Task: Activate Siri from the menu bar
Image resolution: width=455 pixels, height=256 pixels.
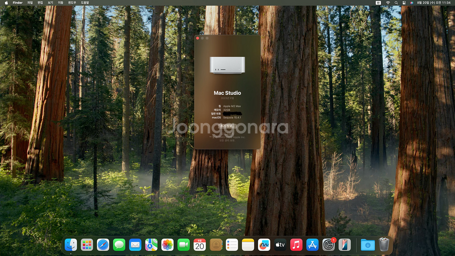Action: [412, 2]
